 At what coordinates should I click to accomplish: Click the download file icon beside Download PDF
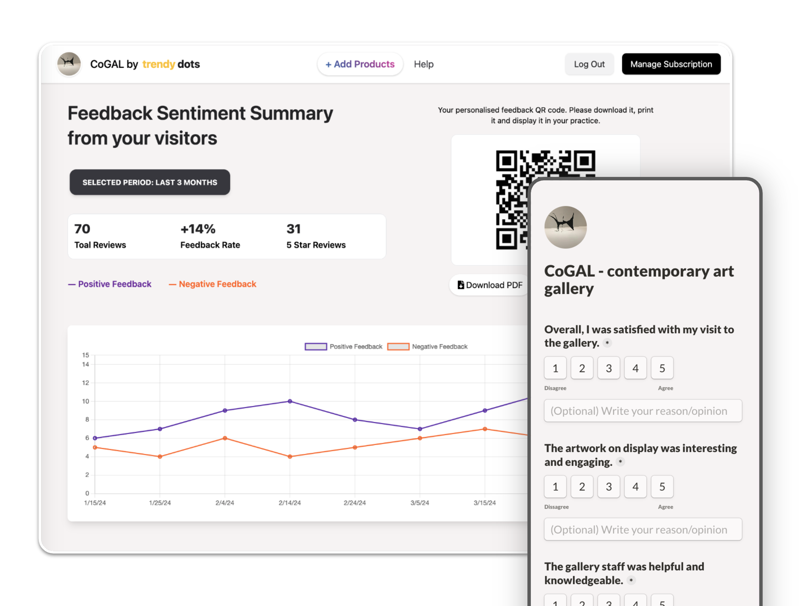[461, 285]
